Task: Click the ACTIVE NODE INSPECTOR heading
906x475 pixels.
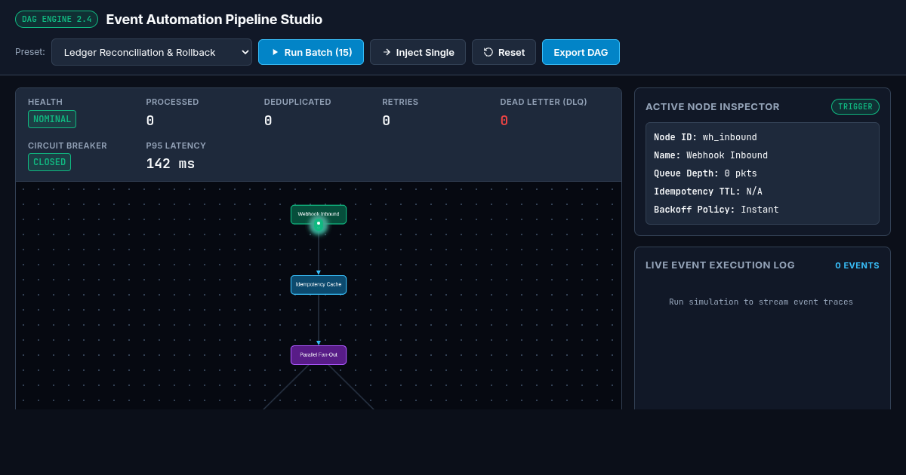Action: pos(713,107)
